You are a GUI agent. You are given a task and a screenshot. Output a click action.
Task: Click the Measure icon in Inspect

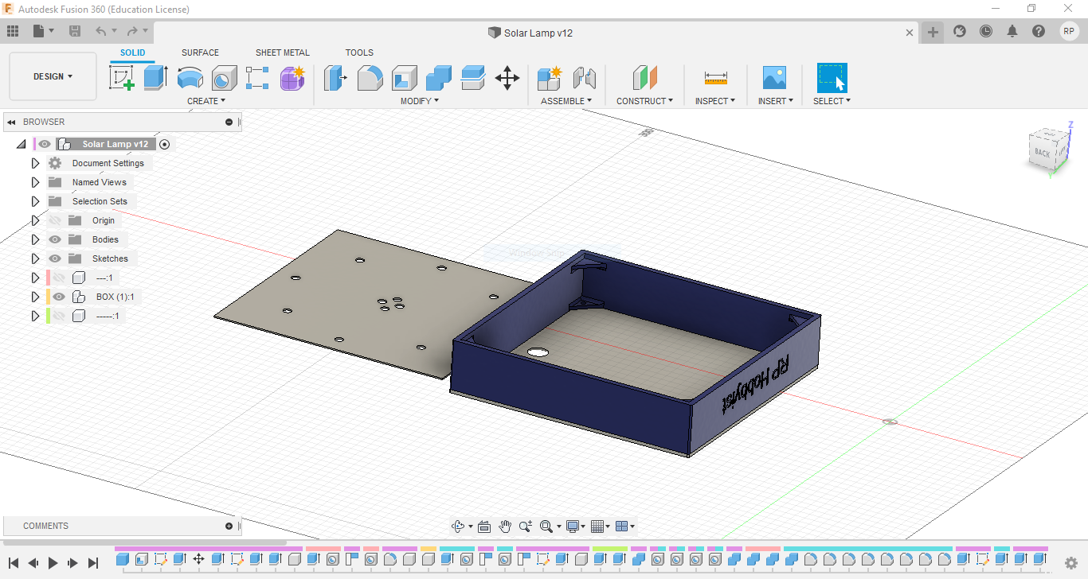tap(716, 78)
